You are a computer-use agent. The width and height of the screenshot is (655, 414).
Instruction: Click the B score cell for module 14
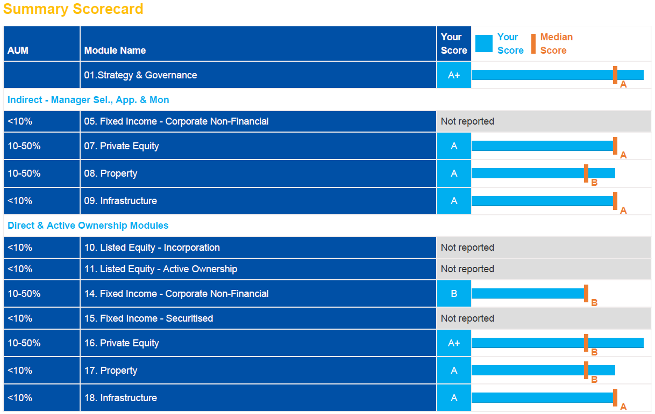pyautogui.click(x=454, y=294)
